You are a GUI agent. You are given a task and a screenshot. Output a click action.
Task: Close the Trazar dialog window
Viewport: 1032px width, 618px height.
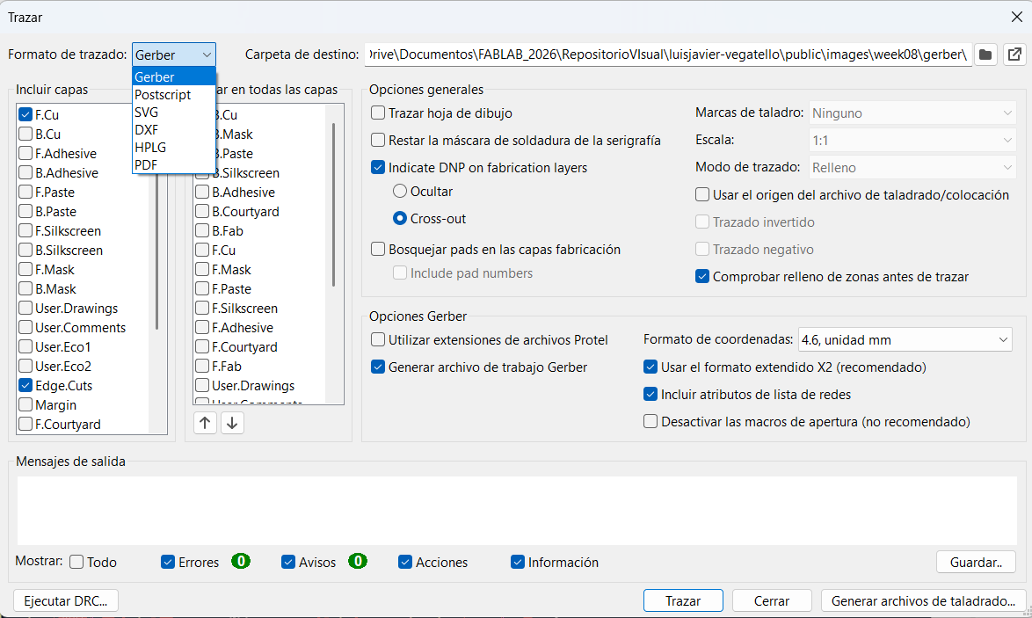click(1016, 17)
